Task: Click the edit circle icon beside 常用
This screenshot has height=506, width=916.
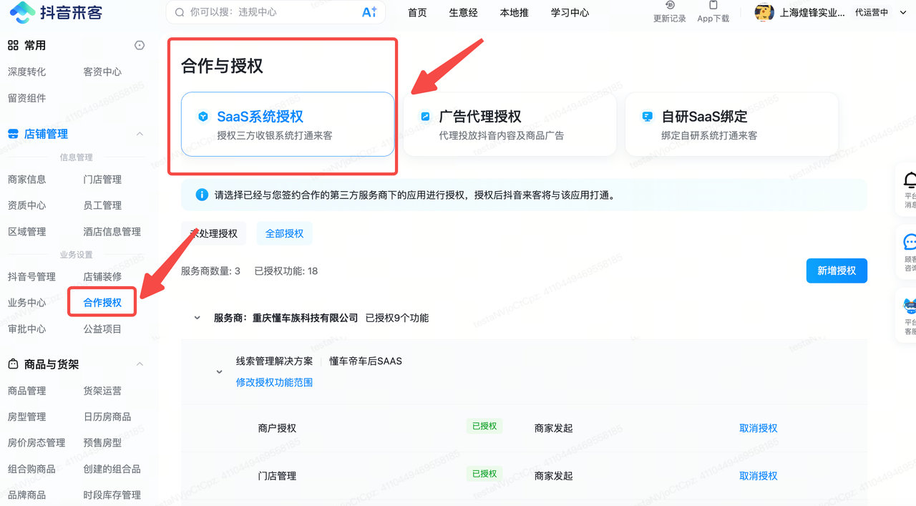Action: coord(140,45)
